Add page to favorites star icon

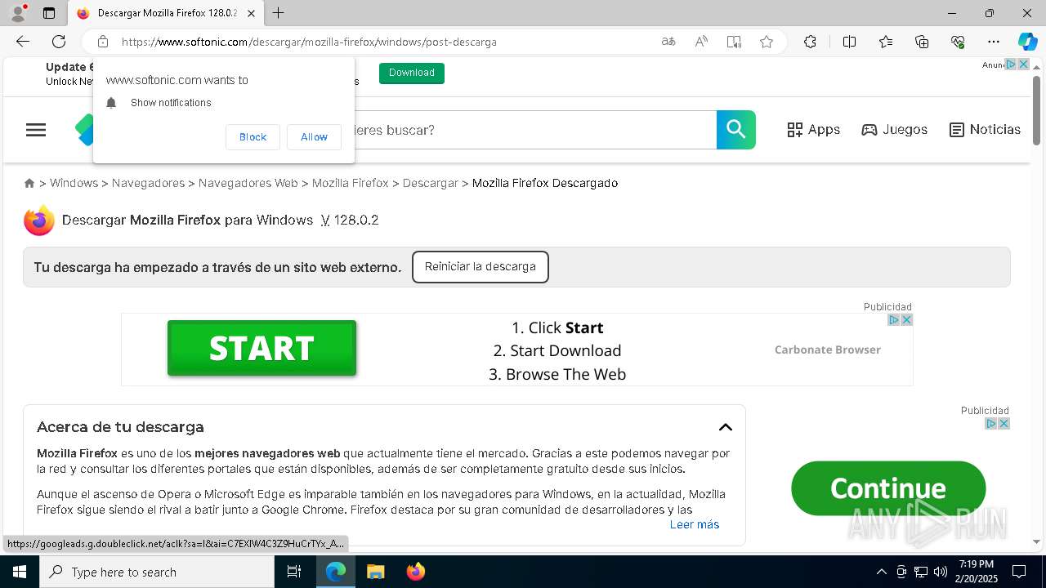[767, 42]
